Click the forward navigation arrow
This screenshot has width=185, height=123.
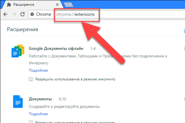point(14,14)
